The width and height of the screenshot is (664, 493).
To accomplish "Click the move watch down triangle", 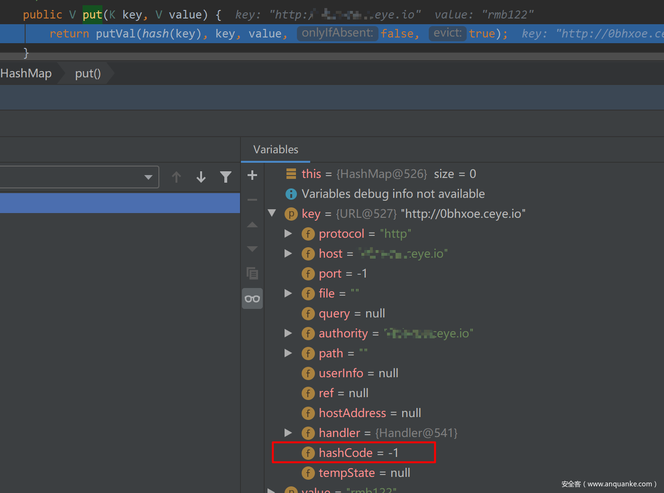I will (x=252, y=249).
